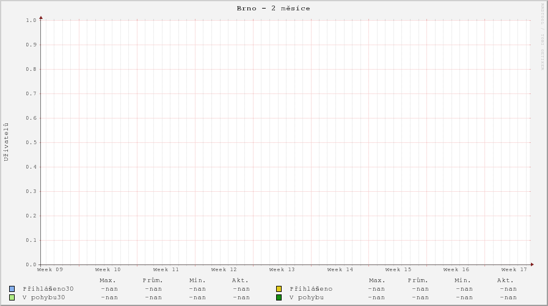
Task: Click the left Max. column header
Action: tap(108, 280)
